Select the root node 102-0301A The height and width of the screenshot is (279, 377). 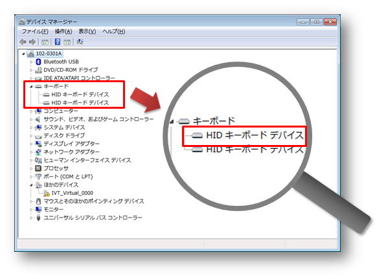click(49, 54)
